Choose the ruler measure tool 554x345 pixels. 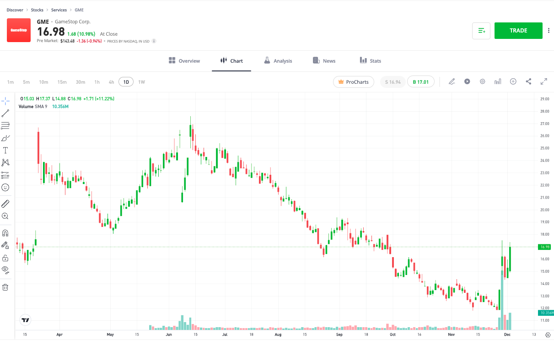[x=5, y=204]
